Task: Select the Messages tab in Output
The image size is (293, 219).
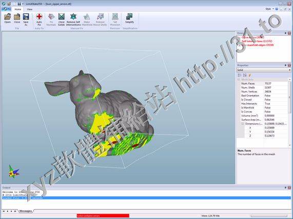Action: (x=26, y=211)
